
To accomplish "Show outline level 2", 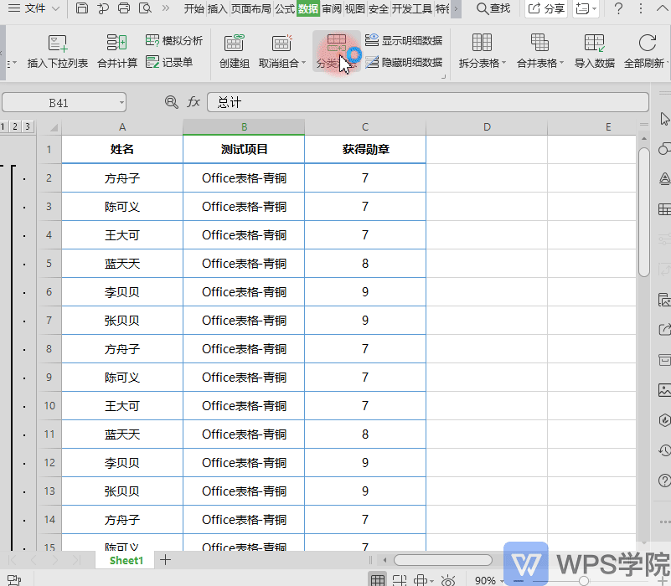I will [15, 126].
